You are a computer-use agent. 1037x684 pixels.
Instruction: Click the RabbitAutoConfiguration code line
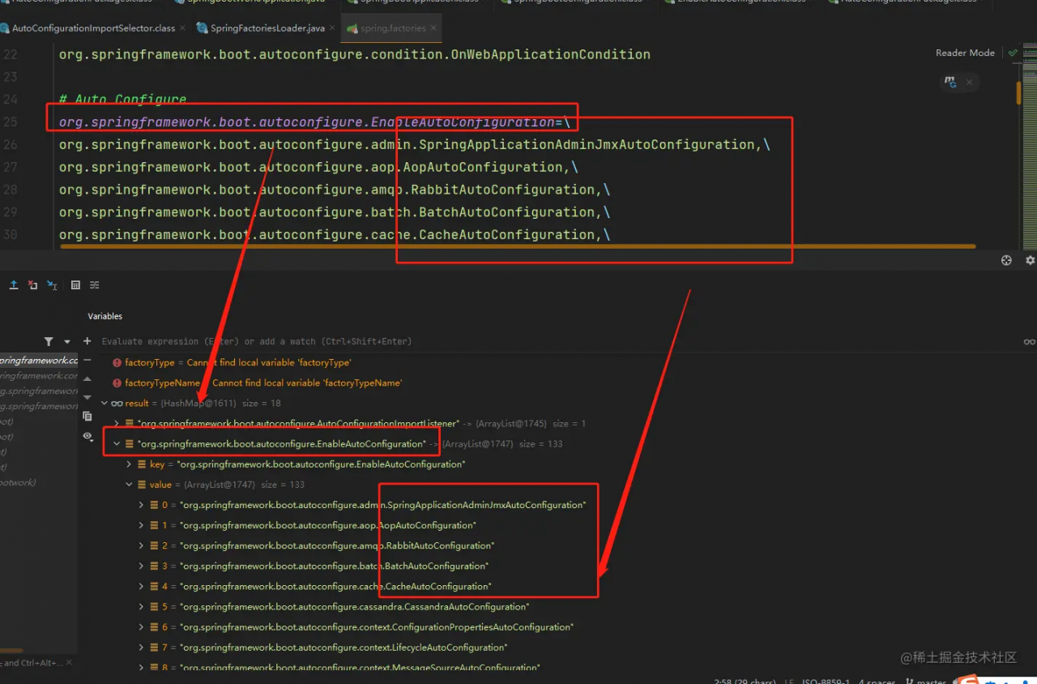coord(335,190)
